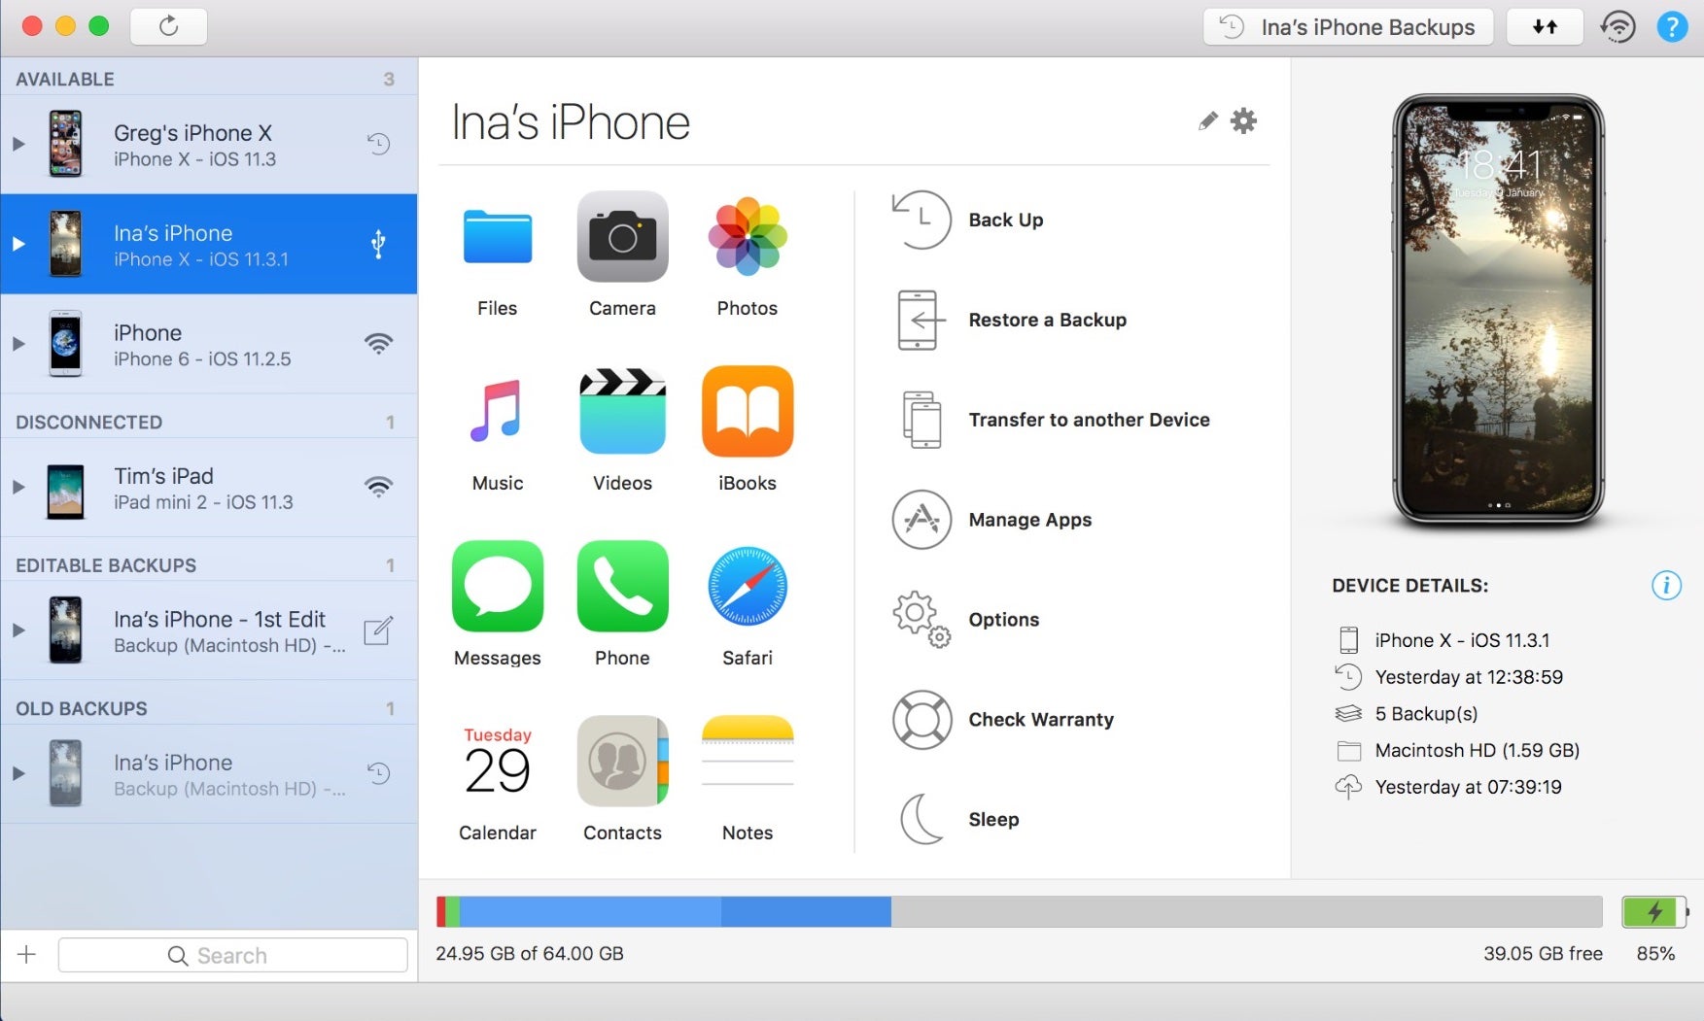Click the USB icon on Ina's iPhone
The height and width of the screenshot is (1021, 1704).
point(378,245)
